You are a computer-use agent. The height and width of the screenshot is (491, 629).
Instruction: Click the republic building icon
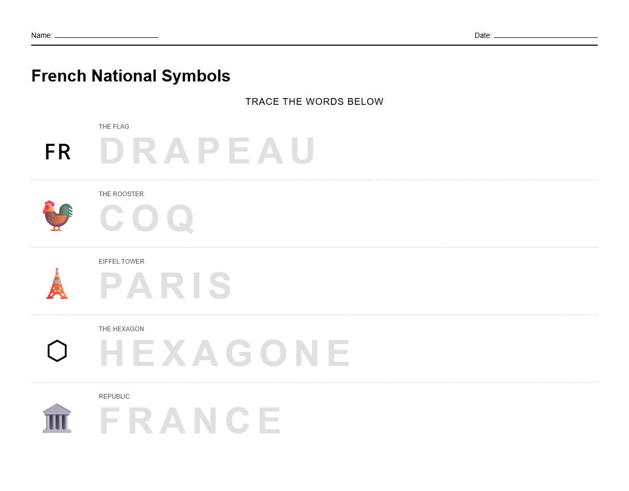pyautogui.click(x=57, y=418)
